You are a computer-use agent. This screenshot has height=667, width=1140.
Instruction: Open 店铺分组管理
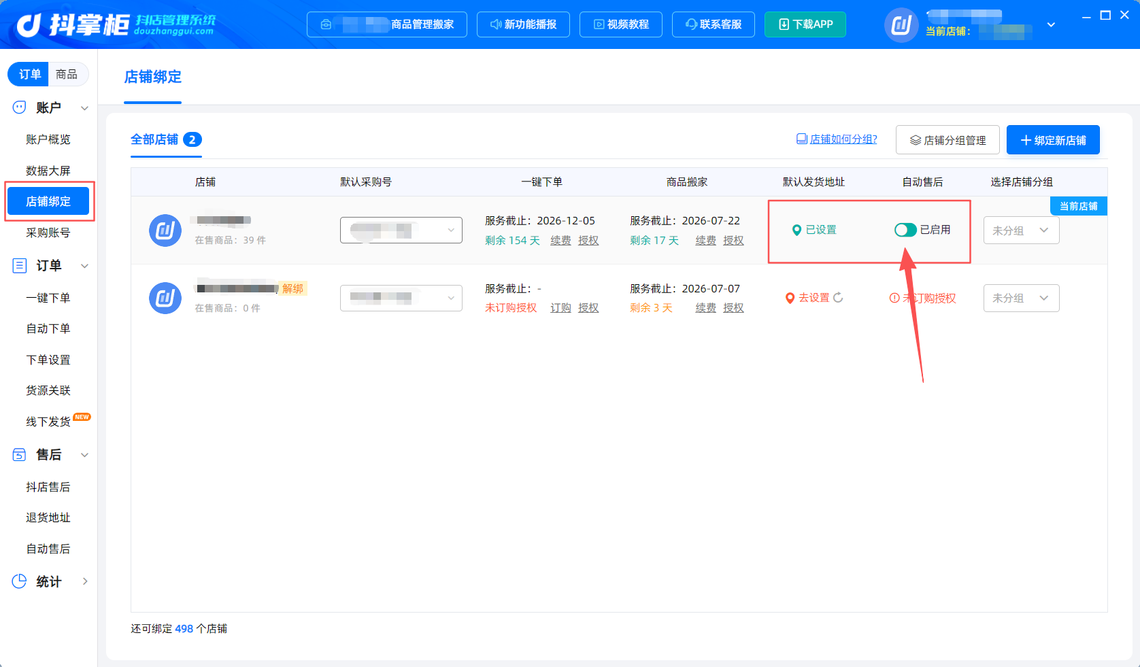click(x=948, y=140)
